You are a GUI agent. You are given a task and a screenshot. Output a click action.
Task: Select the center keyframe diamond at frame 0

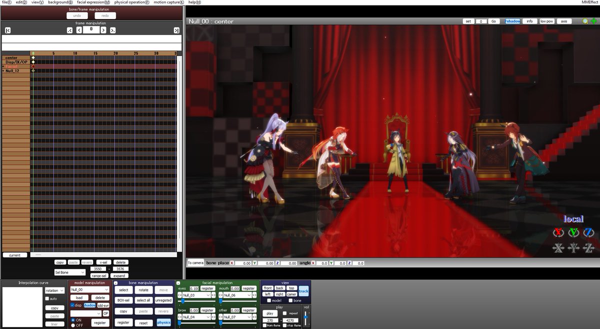[33, 58]
